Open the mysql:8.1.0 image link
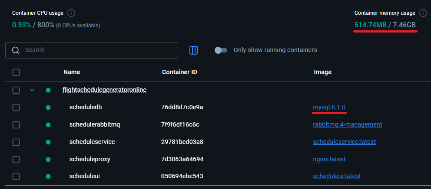431x189 pixels. [x=329, y=107]
